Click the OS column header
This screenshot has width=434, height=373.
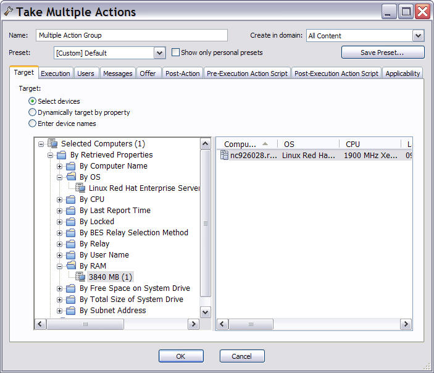pos(308,144)
